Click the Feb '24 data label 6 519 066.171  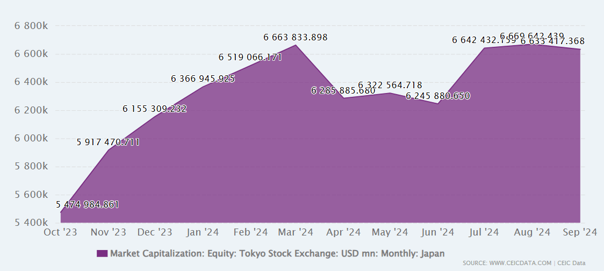(250, 57)
